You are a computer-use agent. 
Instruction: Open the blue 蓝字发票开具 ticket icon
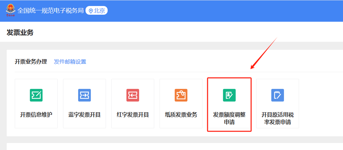[84, 95]
